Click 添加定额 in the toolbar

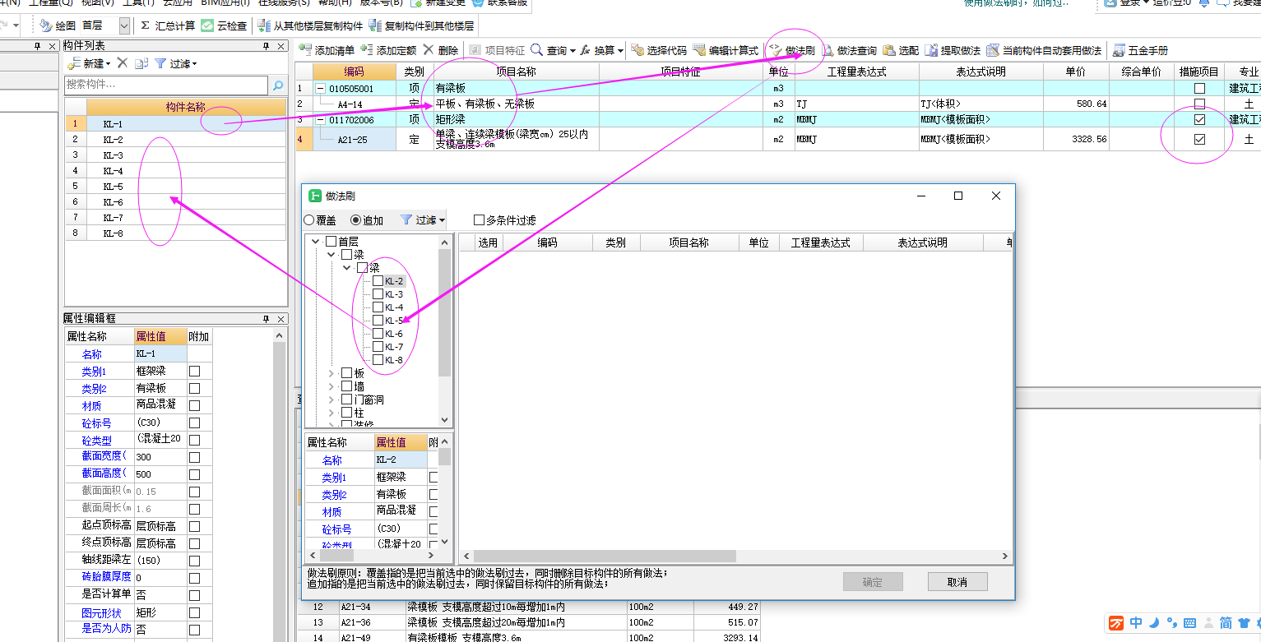(x=389, y=50)
